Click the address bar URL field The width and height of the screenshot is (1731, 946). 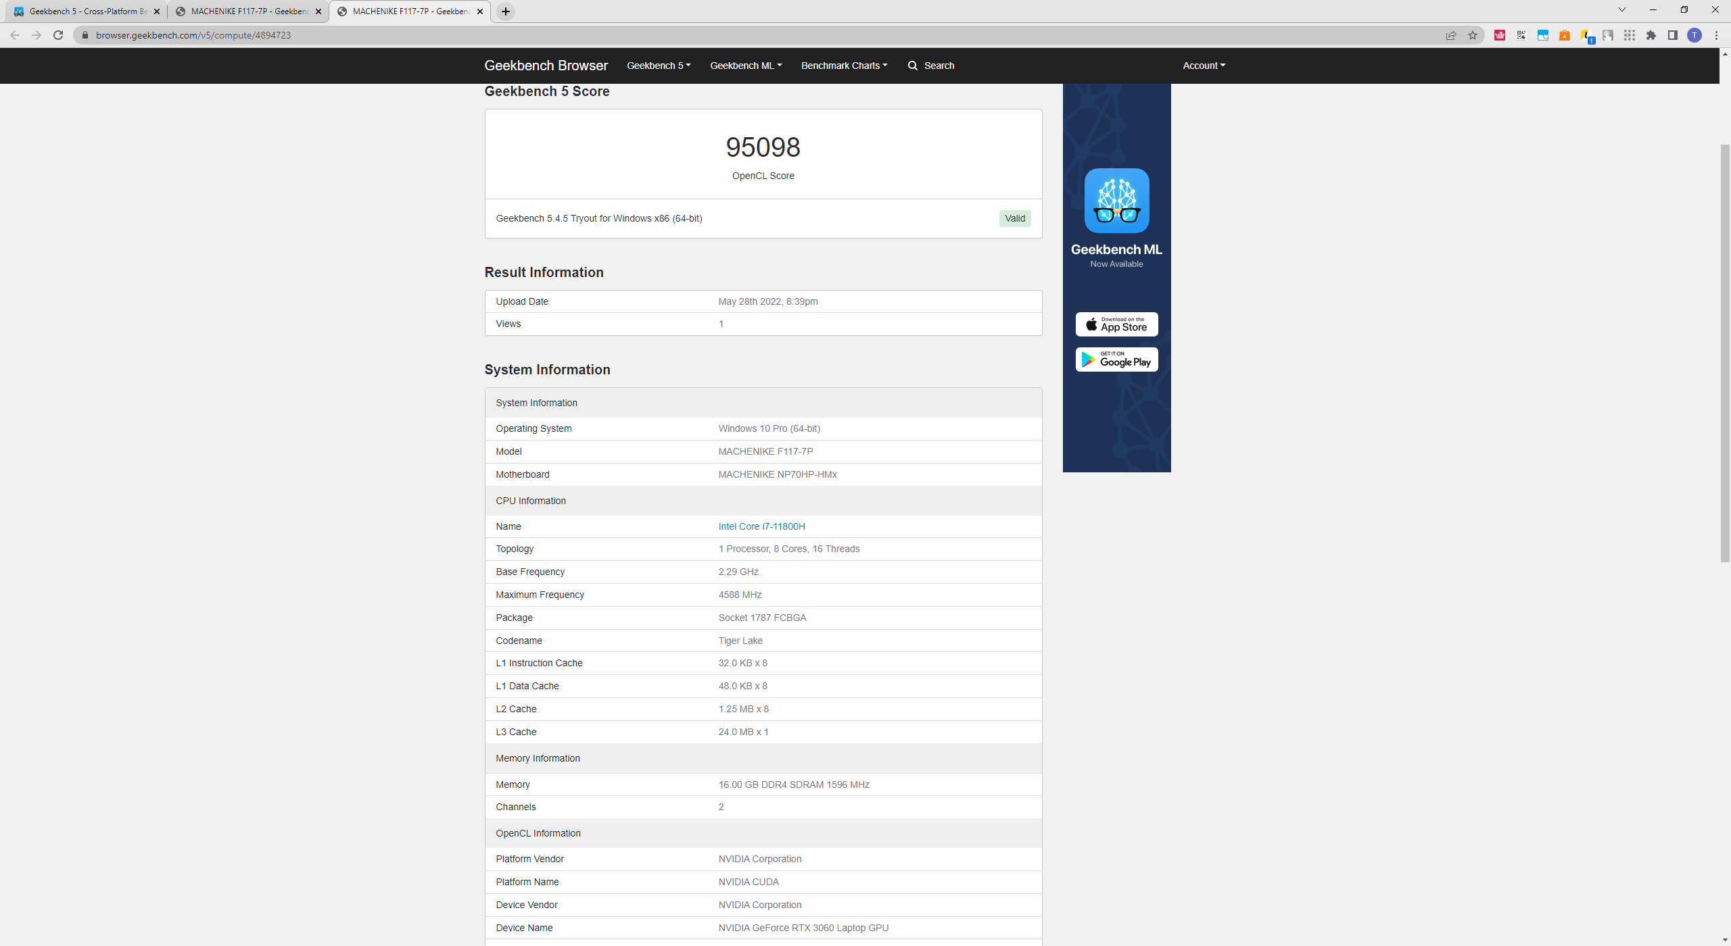(x=757, y=35)
